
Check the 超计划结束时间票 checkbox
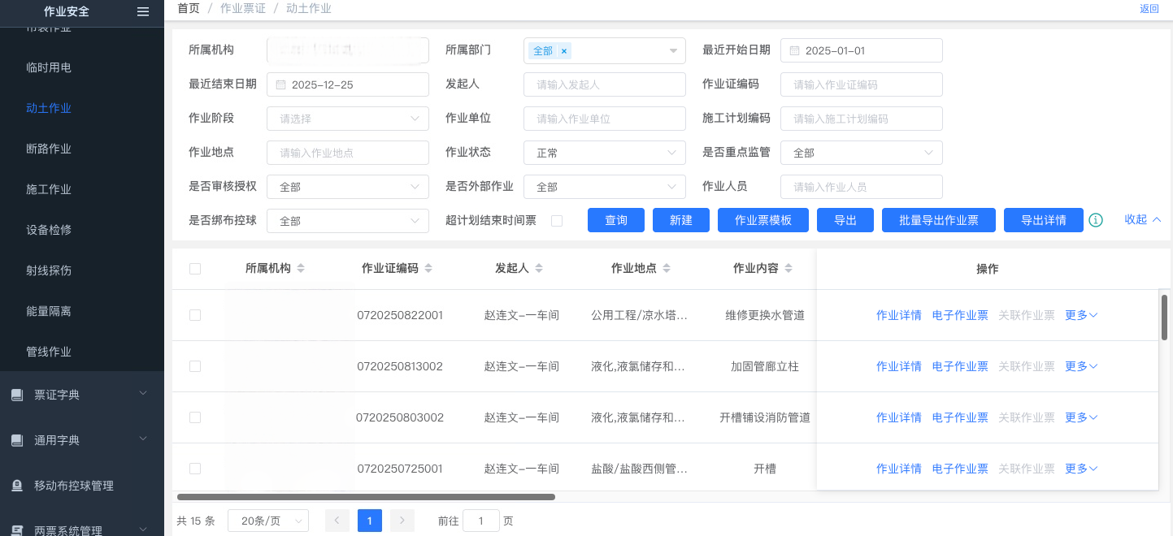pos(557,221)
